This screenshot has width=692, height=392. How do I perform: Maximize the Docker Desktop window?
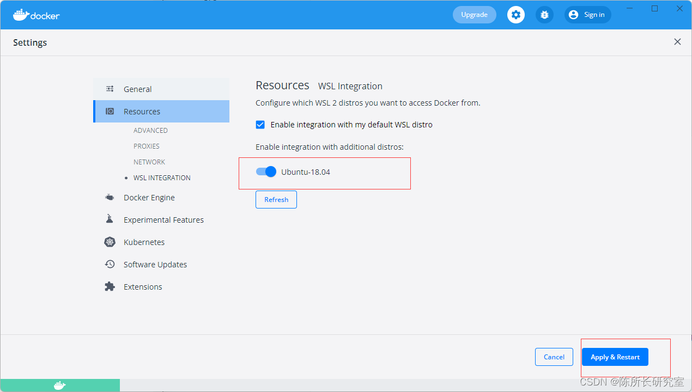[x=655, y=9]
